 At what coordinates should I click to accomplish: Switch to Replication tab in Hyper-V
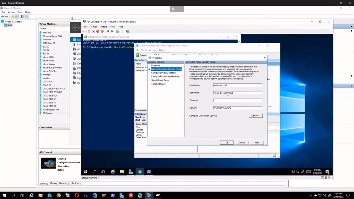[x=76, y=184]
